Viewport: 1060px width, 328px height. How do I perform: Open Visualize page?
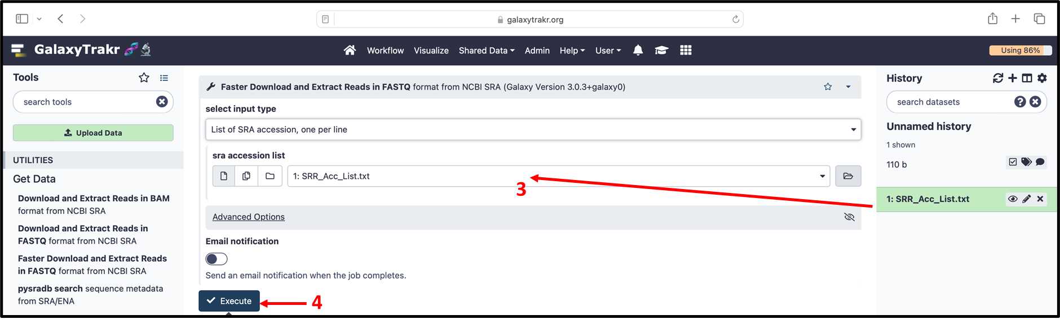pos(431,51)
